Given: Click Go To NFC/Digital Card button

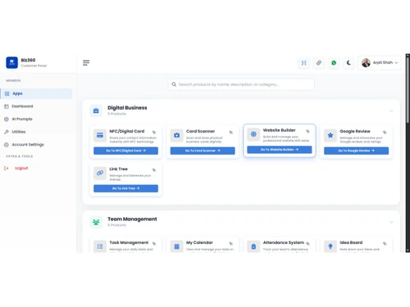Looking at the screenshot, I should (125, 151).
